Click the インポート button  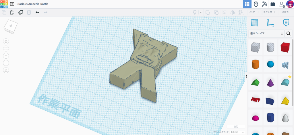pyautogui.click(x=254, y=12)
